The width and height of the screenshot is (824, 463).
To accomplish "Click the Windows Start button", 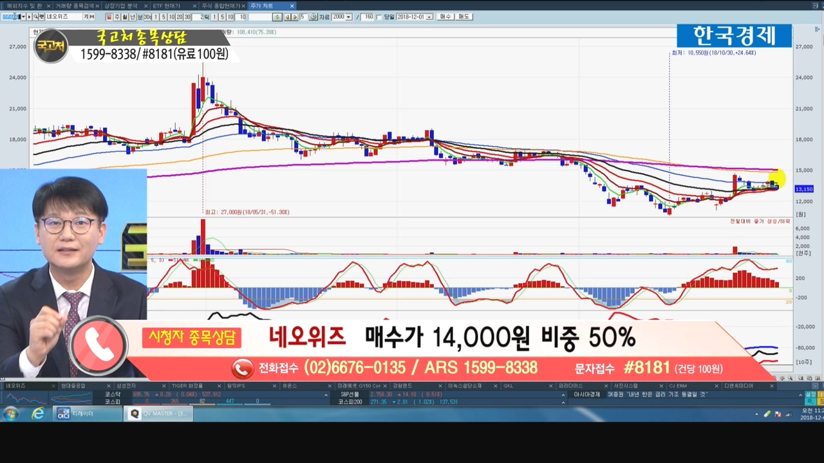I will [11, 413].
